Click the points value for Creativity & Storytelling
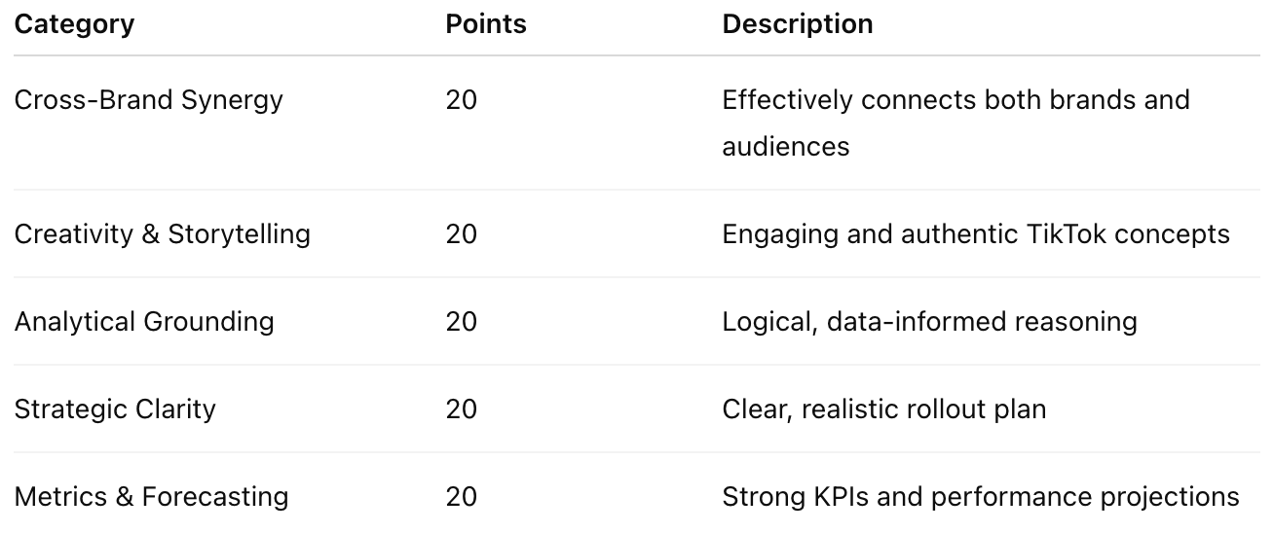Viewport: 1274px width, 533px height. 462,234
